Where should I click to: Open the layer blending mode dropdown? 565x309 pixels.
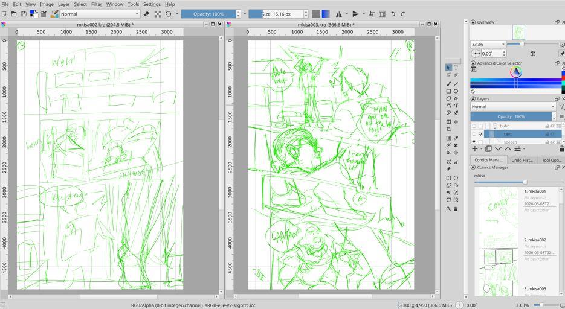pyautogui.click(x=512, y=107)
